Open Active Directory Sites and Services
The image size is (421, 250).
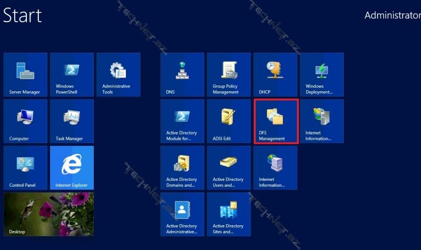pos(228,214)
